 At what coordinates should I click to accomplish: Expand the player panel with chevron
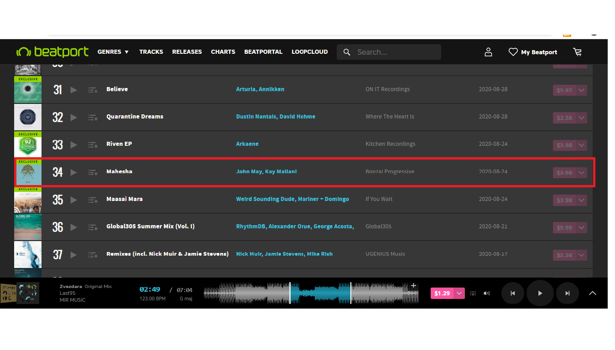[593, 293]
